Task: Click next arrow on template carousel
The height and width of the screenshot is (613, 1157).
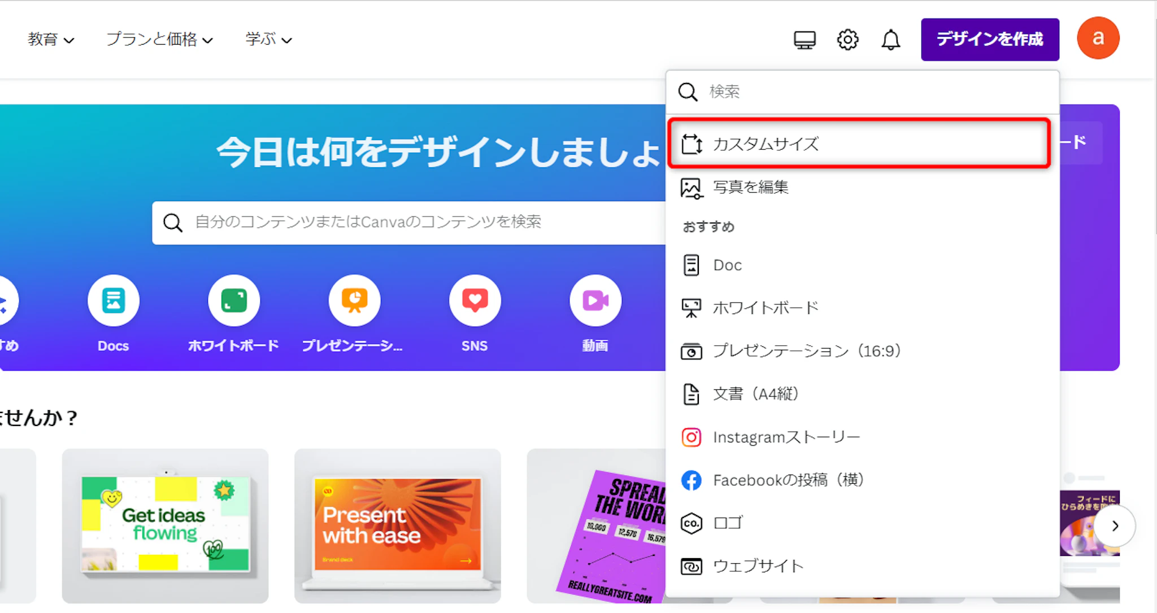Action: [1115, 525]
